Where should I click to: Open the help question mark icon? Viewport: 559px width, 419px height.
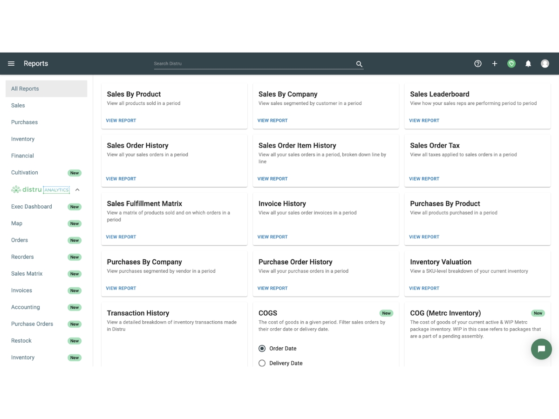(478, 64)
